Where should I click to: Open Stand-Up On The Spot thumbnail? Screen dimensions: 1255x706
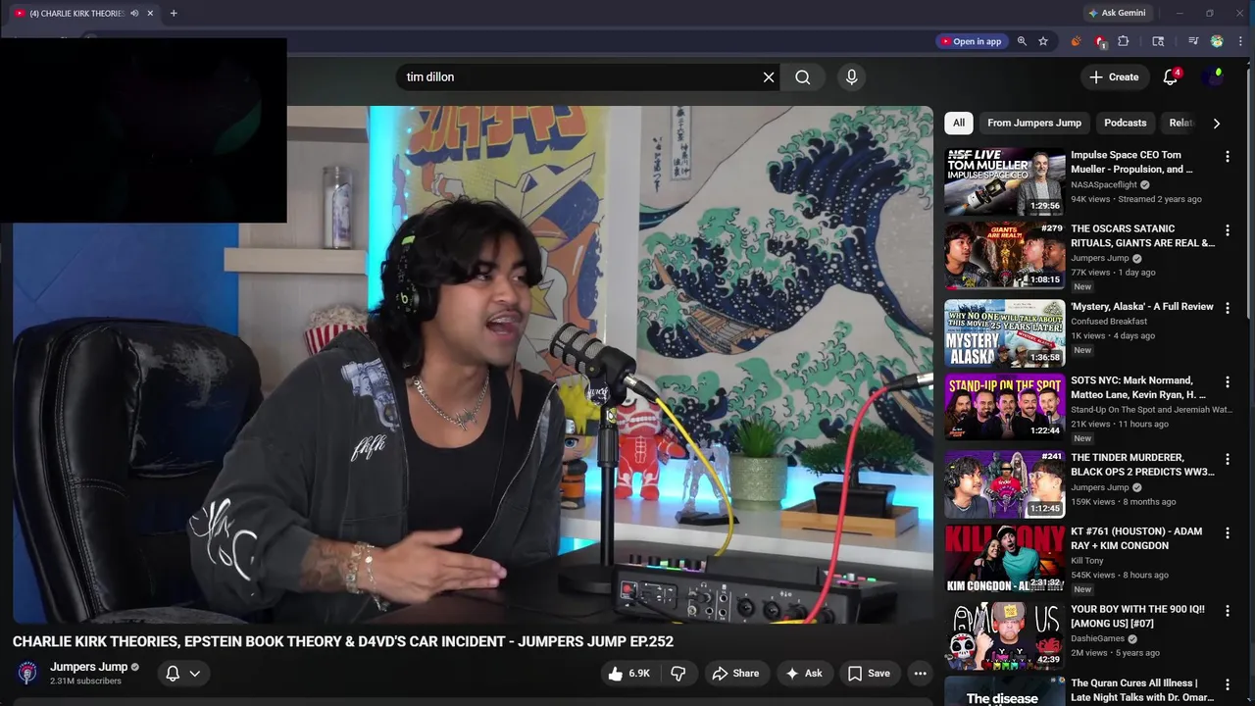[x=1004, y=407]
